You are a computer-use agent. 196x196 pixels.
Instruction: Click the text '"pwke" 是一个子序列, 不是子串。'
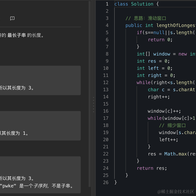point(37,186)
